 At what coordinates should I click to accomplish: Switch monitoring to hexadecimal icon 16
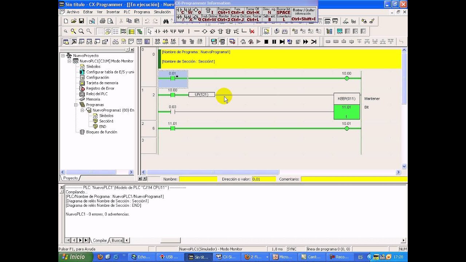click(x=173, y=41)
